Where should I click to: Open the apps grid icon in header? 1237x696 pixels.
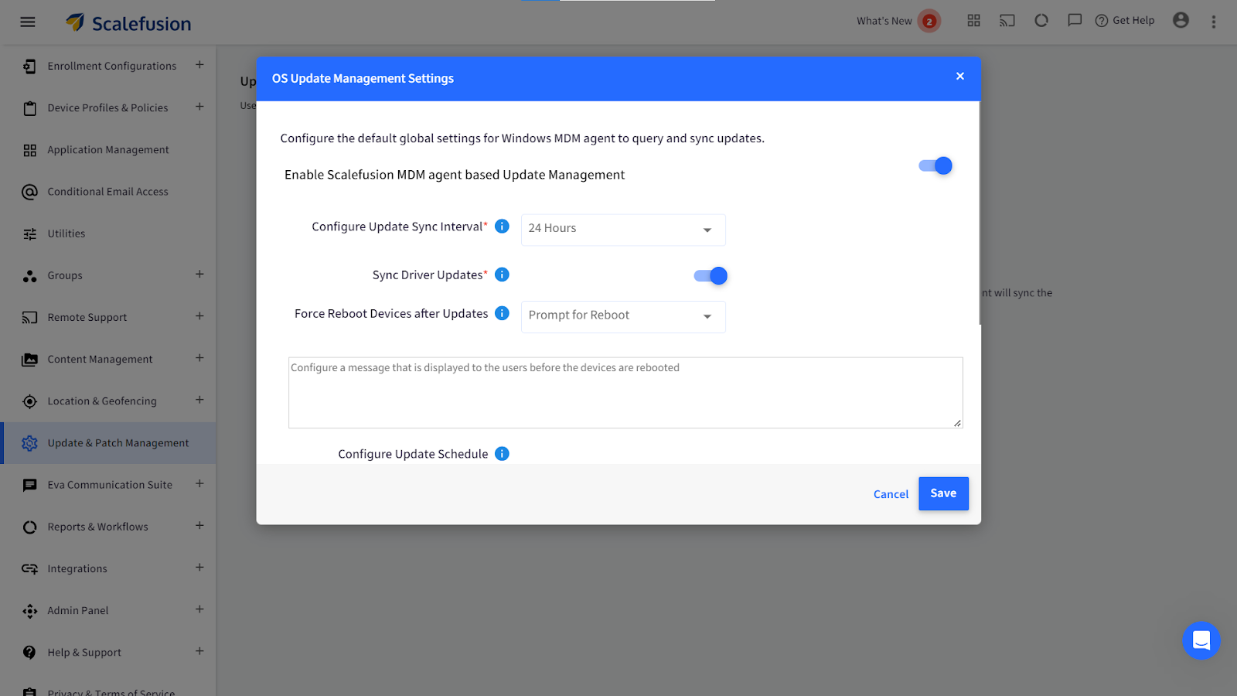pyautogui.click(x=973, y=21)
